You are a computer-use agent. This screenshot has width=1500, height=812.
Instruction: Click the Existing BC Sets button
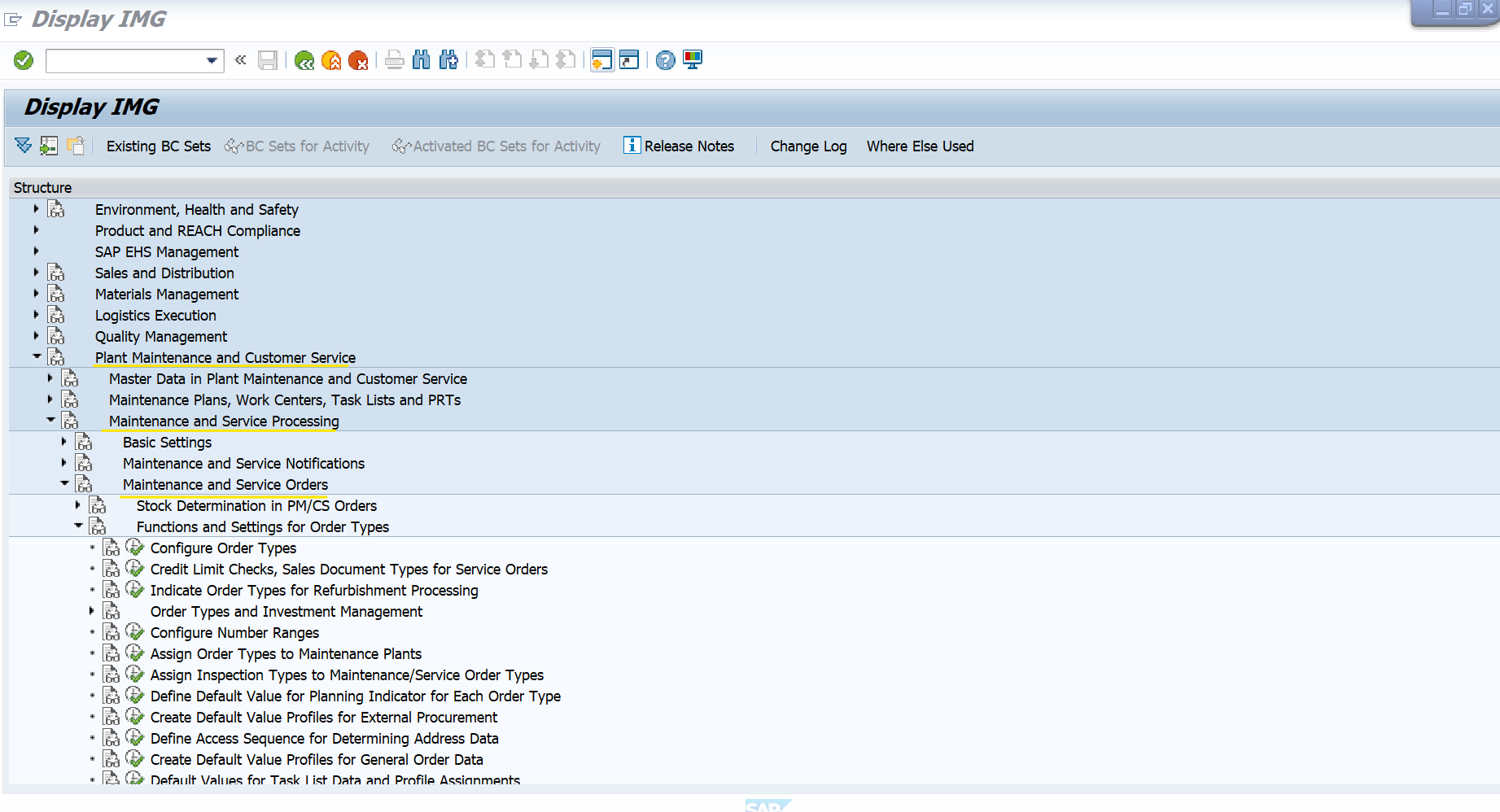158,146
